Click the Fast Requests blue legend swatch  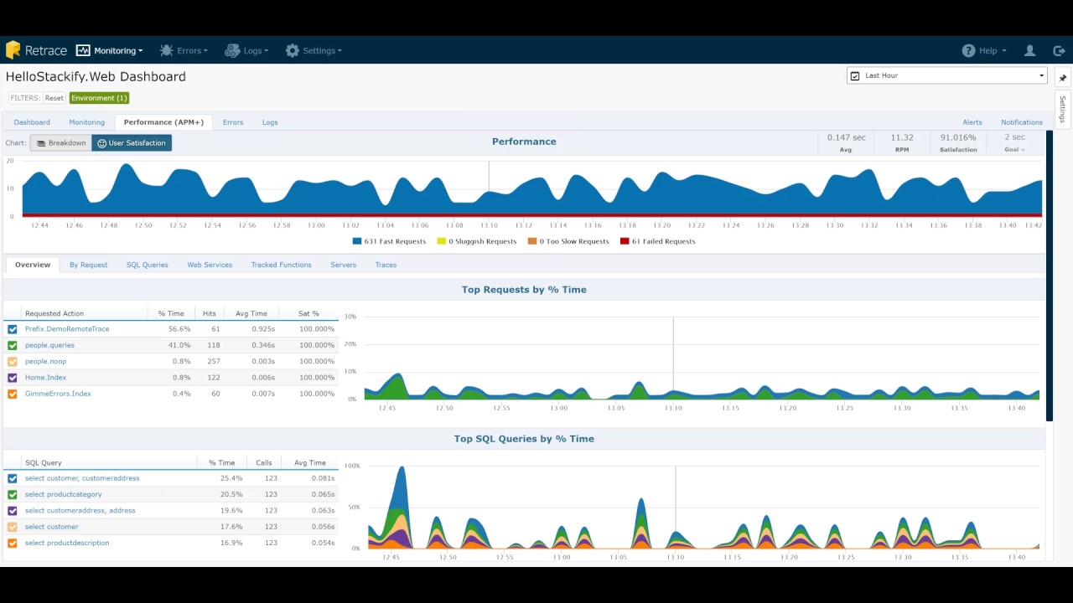(x=357, y=241)
